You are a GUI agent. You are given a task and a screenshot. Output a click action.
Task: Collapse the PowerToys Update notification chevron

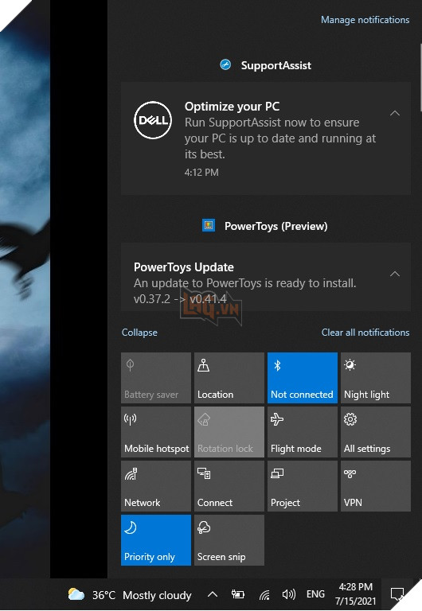395,274
